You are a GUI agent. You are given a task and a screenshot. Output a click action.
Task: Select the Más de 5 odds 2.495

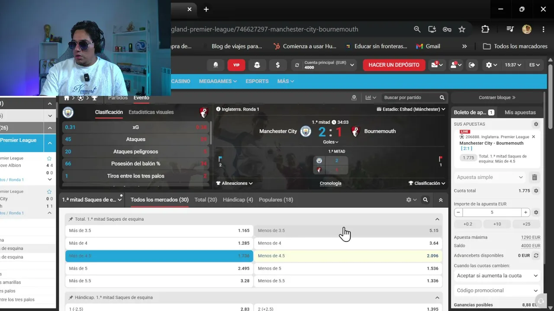[x=159, y=268]
